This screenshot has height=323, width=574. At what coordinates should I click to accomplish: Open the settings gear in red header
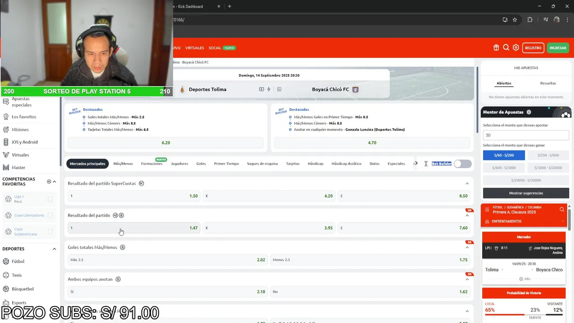pyautogui.click(x=516, y=48)
